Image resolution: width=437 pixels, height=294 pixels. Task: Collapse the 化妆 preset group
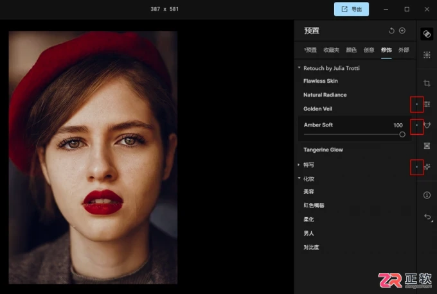[299, 178]
